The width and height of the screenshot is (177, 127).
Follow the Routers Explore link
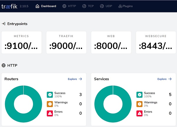point(75,79)
